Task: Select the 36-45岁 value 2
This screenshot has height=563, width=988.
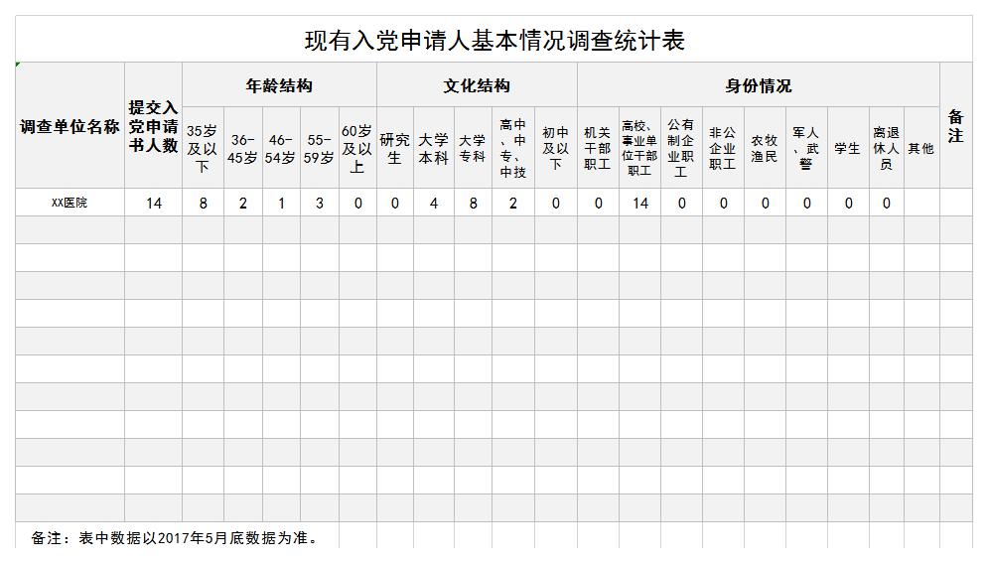Action: [x=242, y=203]
